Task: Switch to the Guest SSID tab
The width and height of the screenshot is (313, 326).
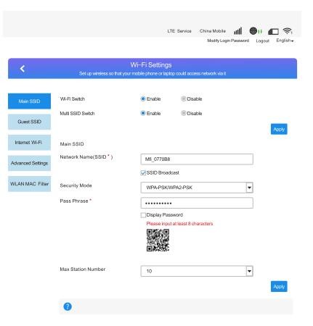Action: click(29, 122)
